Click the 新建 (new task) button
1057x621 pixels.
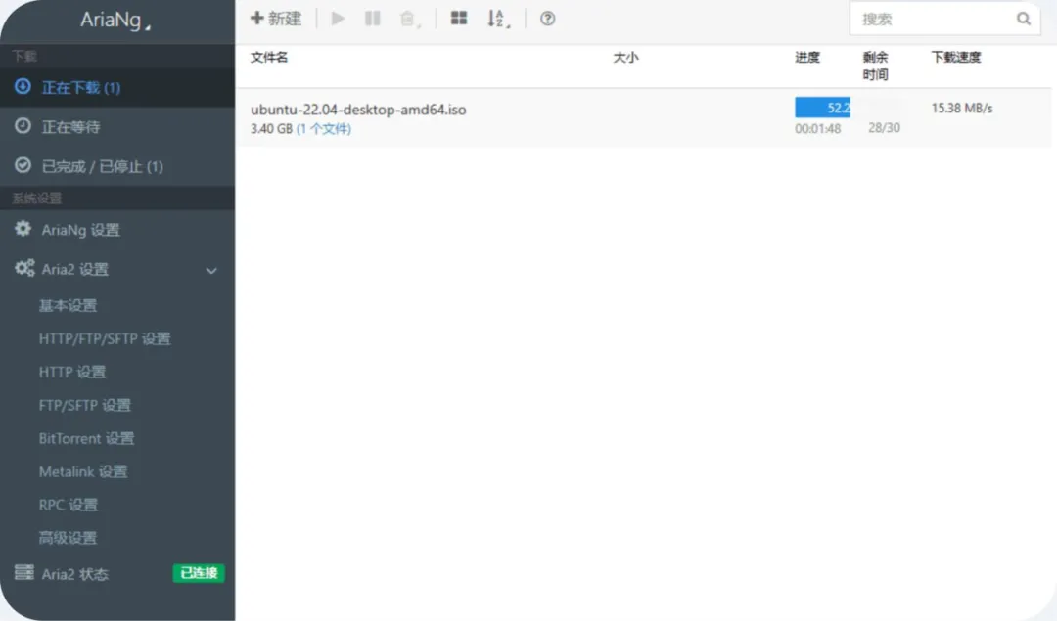[276, 19]
